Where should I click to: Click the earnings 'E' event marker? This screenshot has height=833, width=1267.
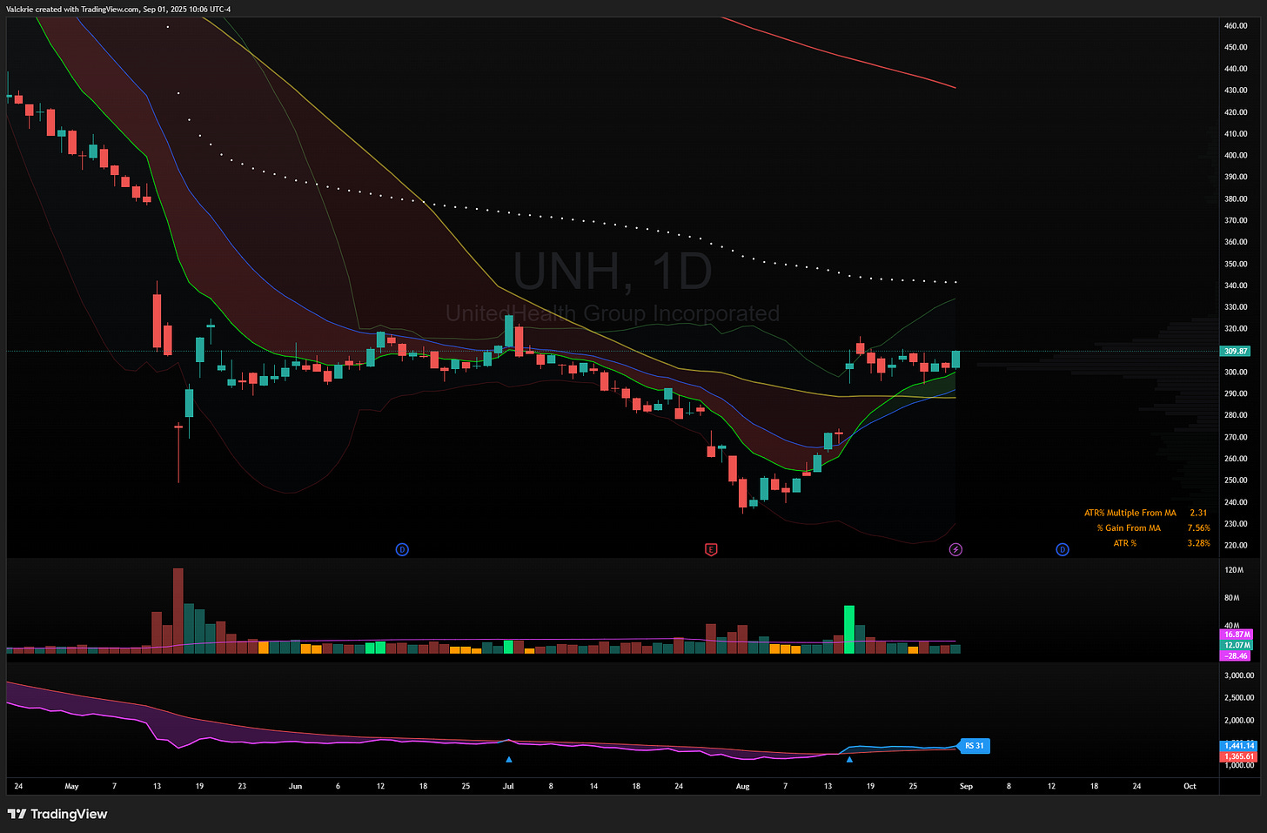[711, 549]
